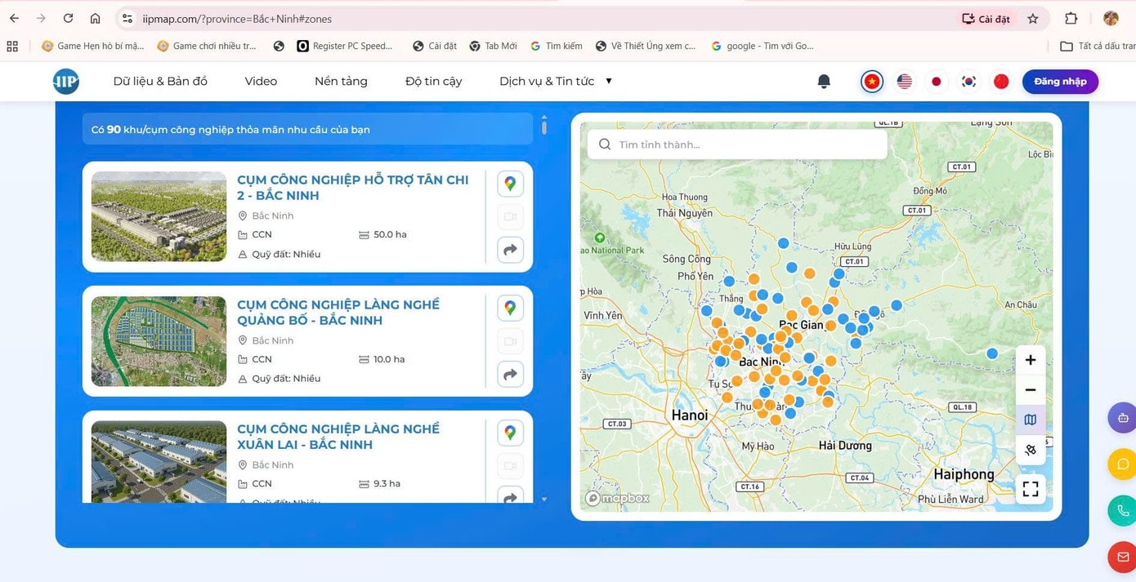The height and width of the screenshot is (582, 1136).
Task: Open Tìm kiếm Google bookmark
Action: (x=557, y=46)
